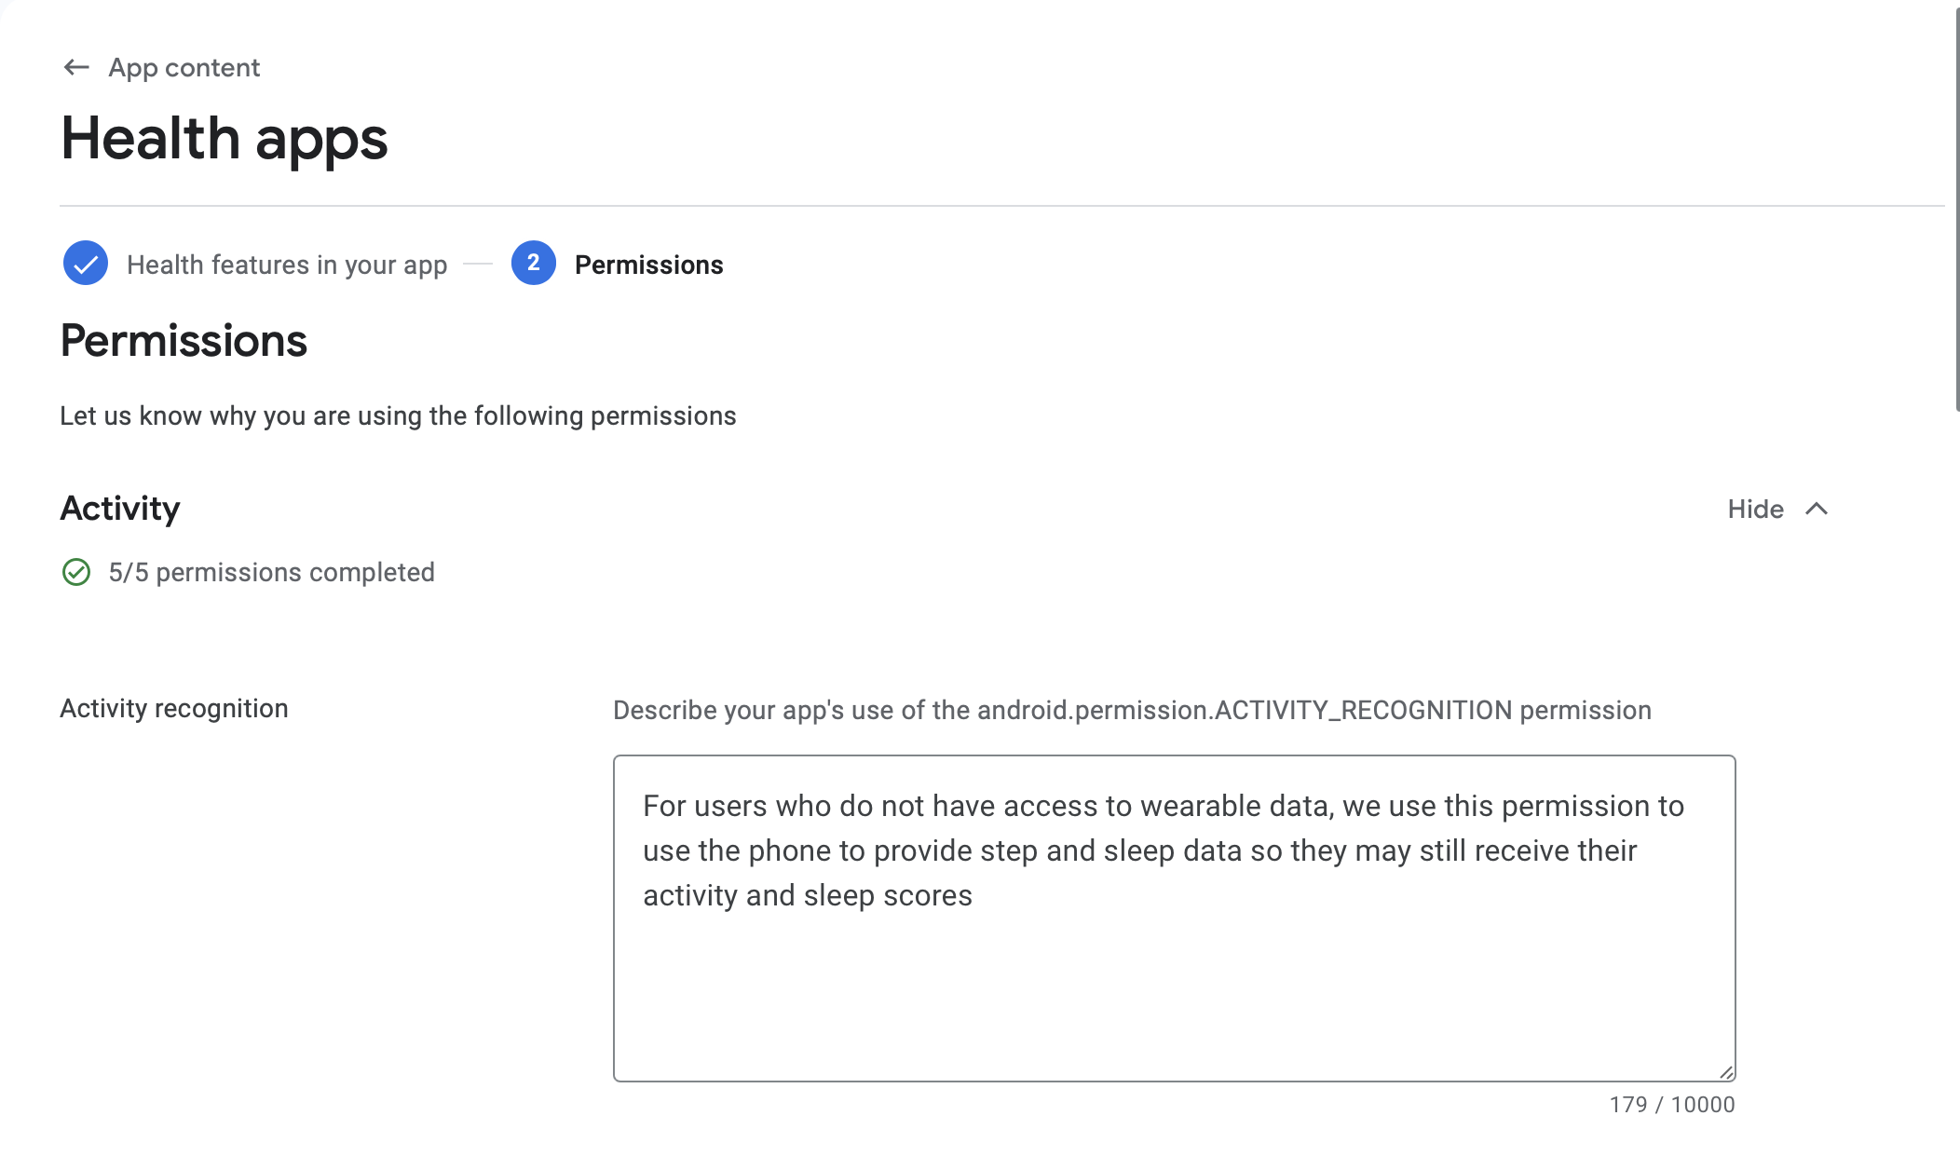Viewport: 1960px width, 1170px height.
Task: Select the Health features in your app step
Action: point(286,264)
